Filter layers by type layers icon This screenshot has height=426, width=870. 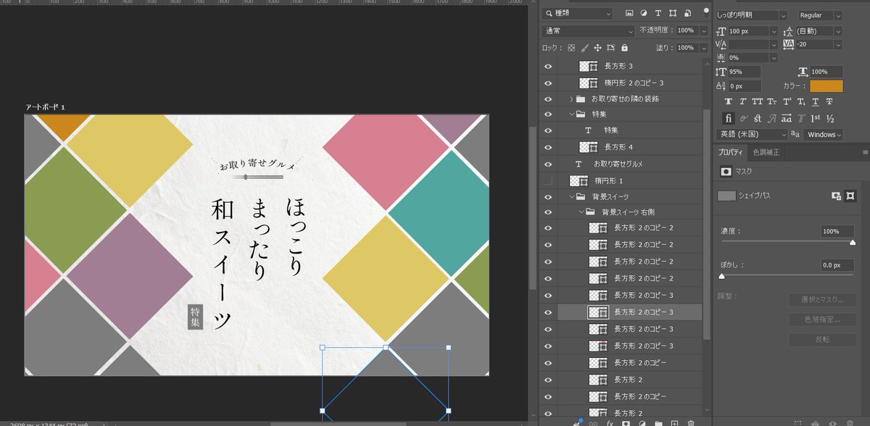(x=658, y=13)
